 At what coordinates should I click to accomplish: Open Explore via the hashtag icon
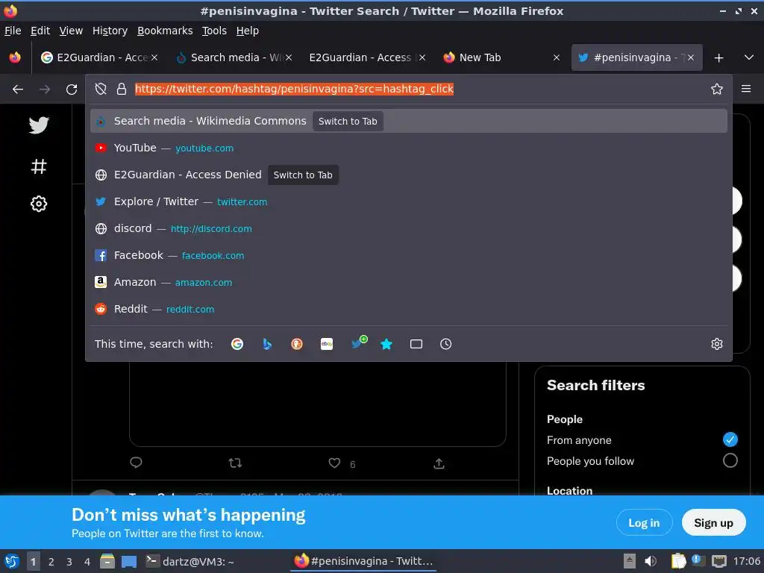click(x=39, y=166)
